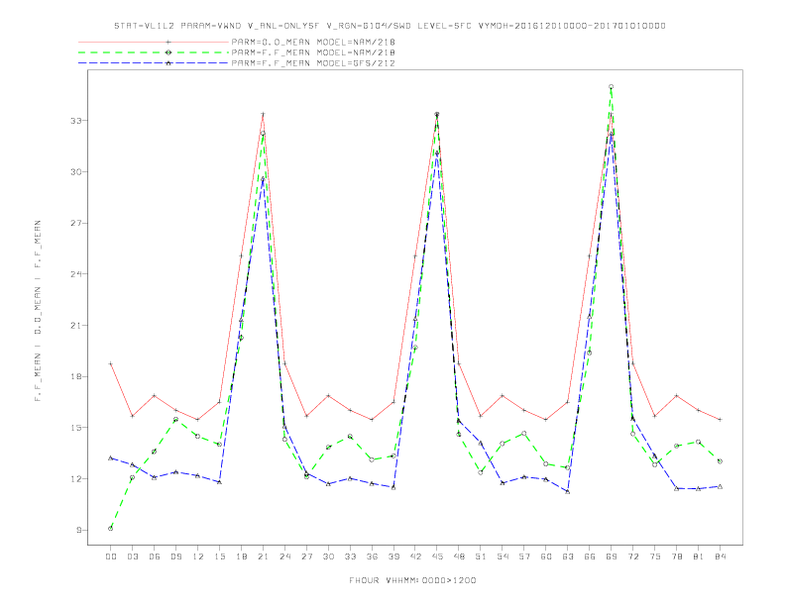
Task: Select legend entry PARM=F.F_MEAN MODEL=GFS/212
Action: click(x=313, y=63)
